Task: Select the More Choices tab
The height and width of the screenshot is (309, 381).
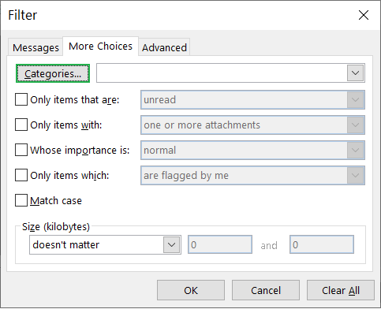Action: pos(100,47)
